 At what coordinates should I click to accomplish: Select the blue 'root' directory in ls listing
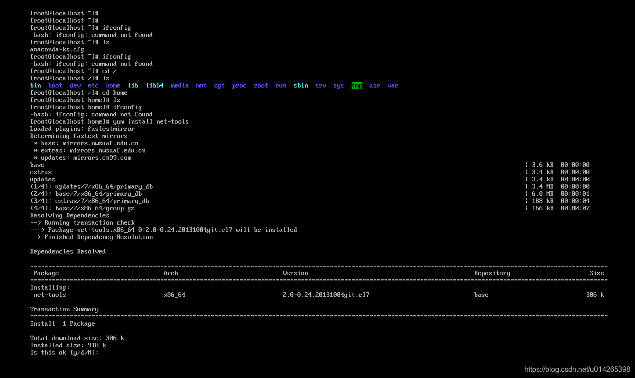click(261, 86)
